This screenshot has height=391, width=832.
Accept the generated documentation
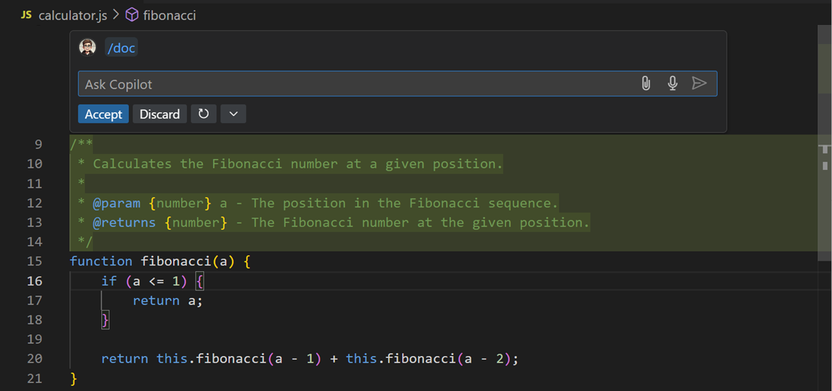pyautogui.click(x=103, y=114)
